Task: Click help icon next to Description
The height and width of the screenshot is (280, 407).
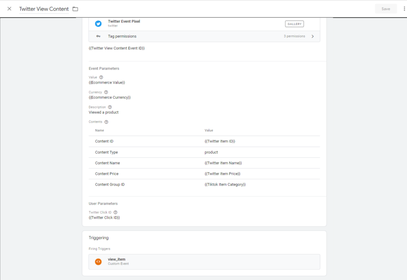Action: [x=110, y=107]
